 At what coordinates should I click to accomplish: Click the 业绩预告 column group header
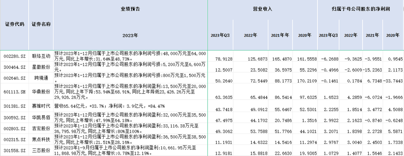pos(131,10)
